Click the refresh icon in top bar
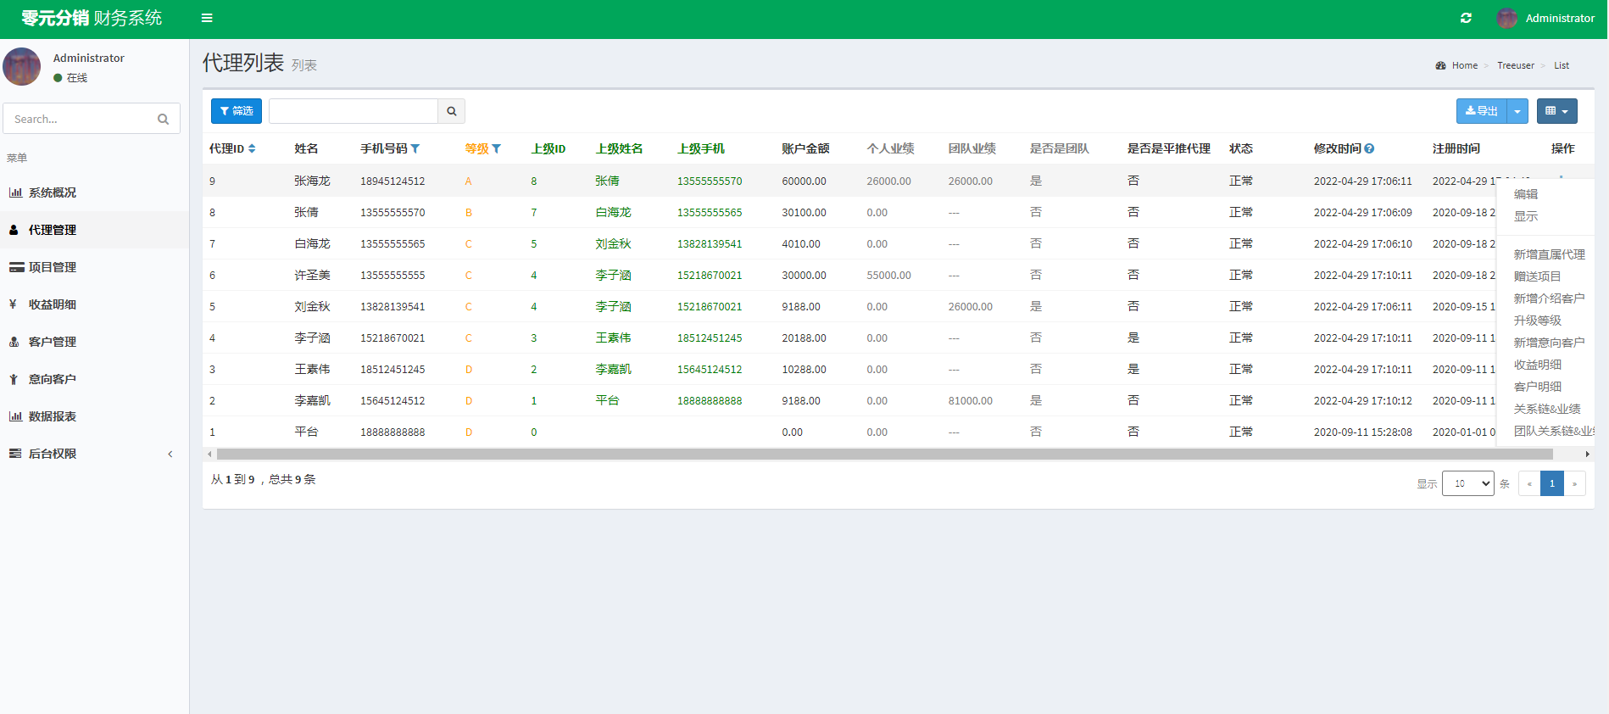Screen dimensions: 1609x714 click(1466, 18)
